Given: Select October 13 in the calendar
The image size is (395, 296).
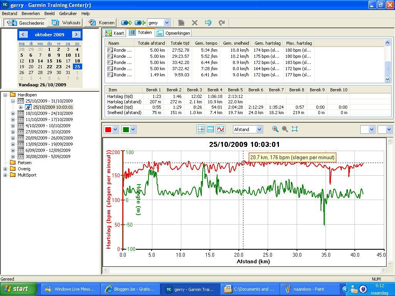Looking at the screenshot, I should (31, 61).
